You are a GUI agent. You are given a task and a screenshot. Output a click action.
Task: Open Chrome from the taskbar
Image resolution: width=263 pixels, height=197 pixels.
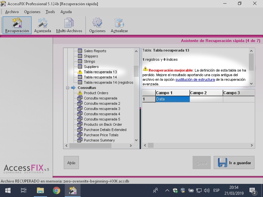point(56,190)
